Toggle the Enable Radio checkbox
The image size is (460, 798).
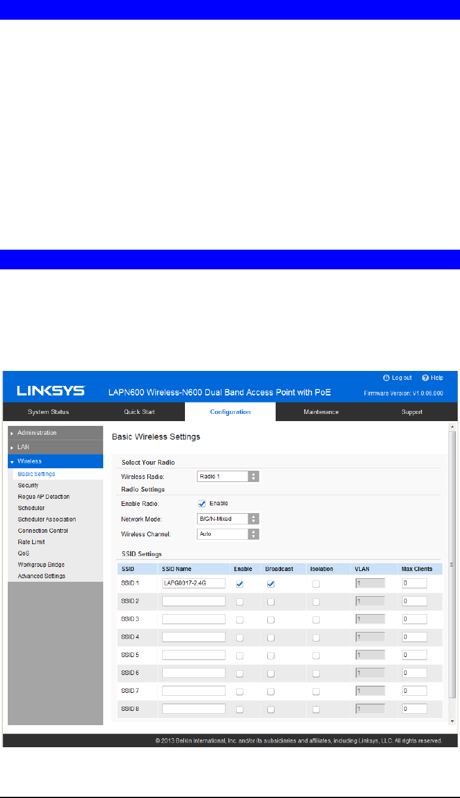click(x=202, y=504)
